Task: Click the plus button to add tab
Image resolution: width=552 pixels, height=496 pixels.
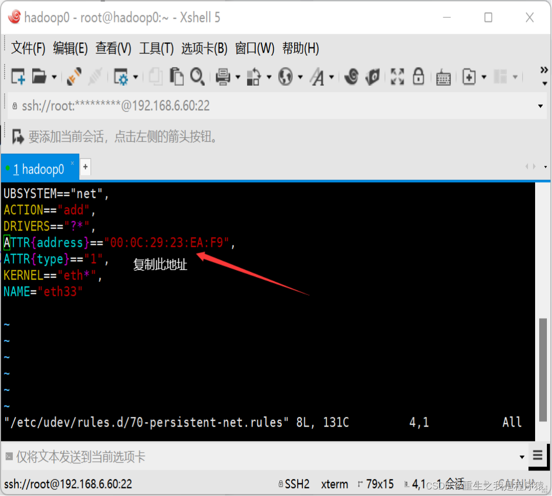Action: (x=85, y=167)
